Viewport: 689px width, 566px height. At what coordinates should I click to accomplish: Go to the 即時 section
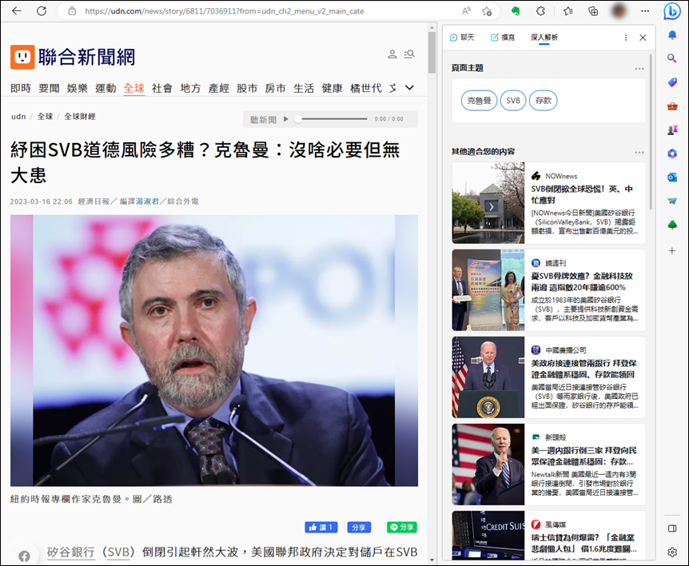point(21,88)
